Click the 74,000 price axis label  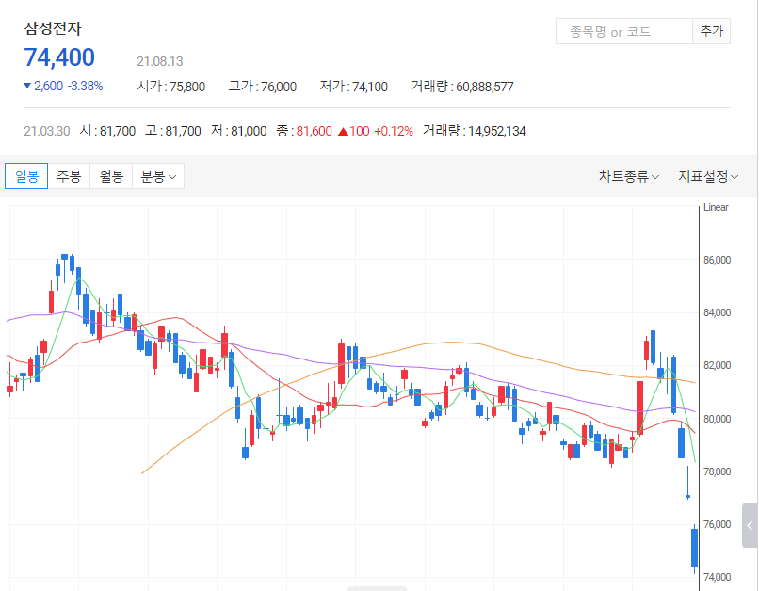pos(717,577)
